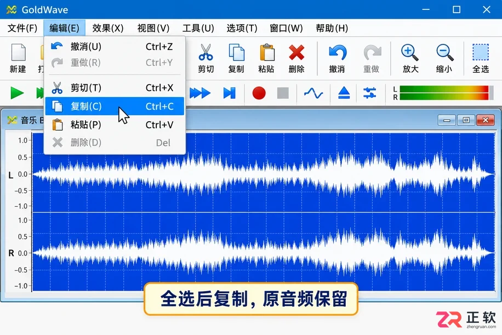Click the 复制 toolbar icon
Image resolution: width=502 pixels, height=335 pixels.
(236, 58)
